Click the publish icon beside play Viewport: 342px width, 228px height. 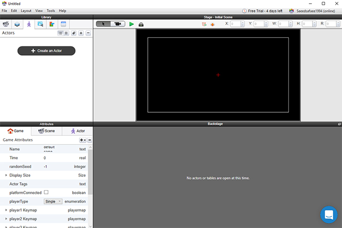click(x=141, y=24)
